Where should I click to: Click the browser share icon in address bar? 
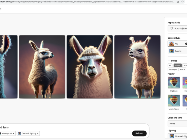178,2
